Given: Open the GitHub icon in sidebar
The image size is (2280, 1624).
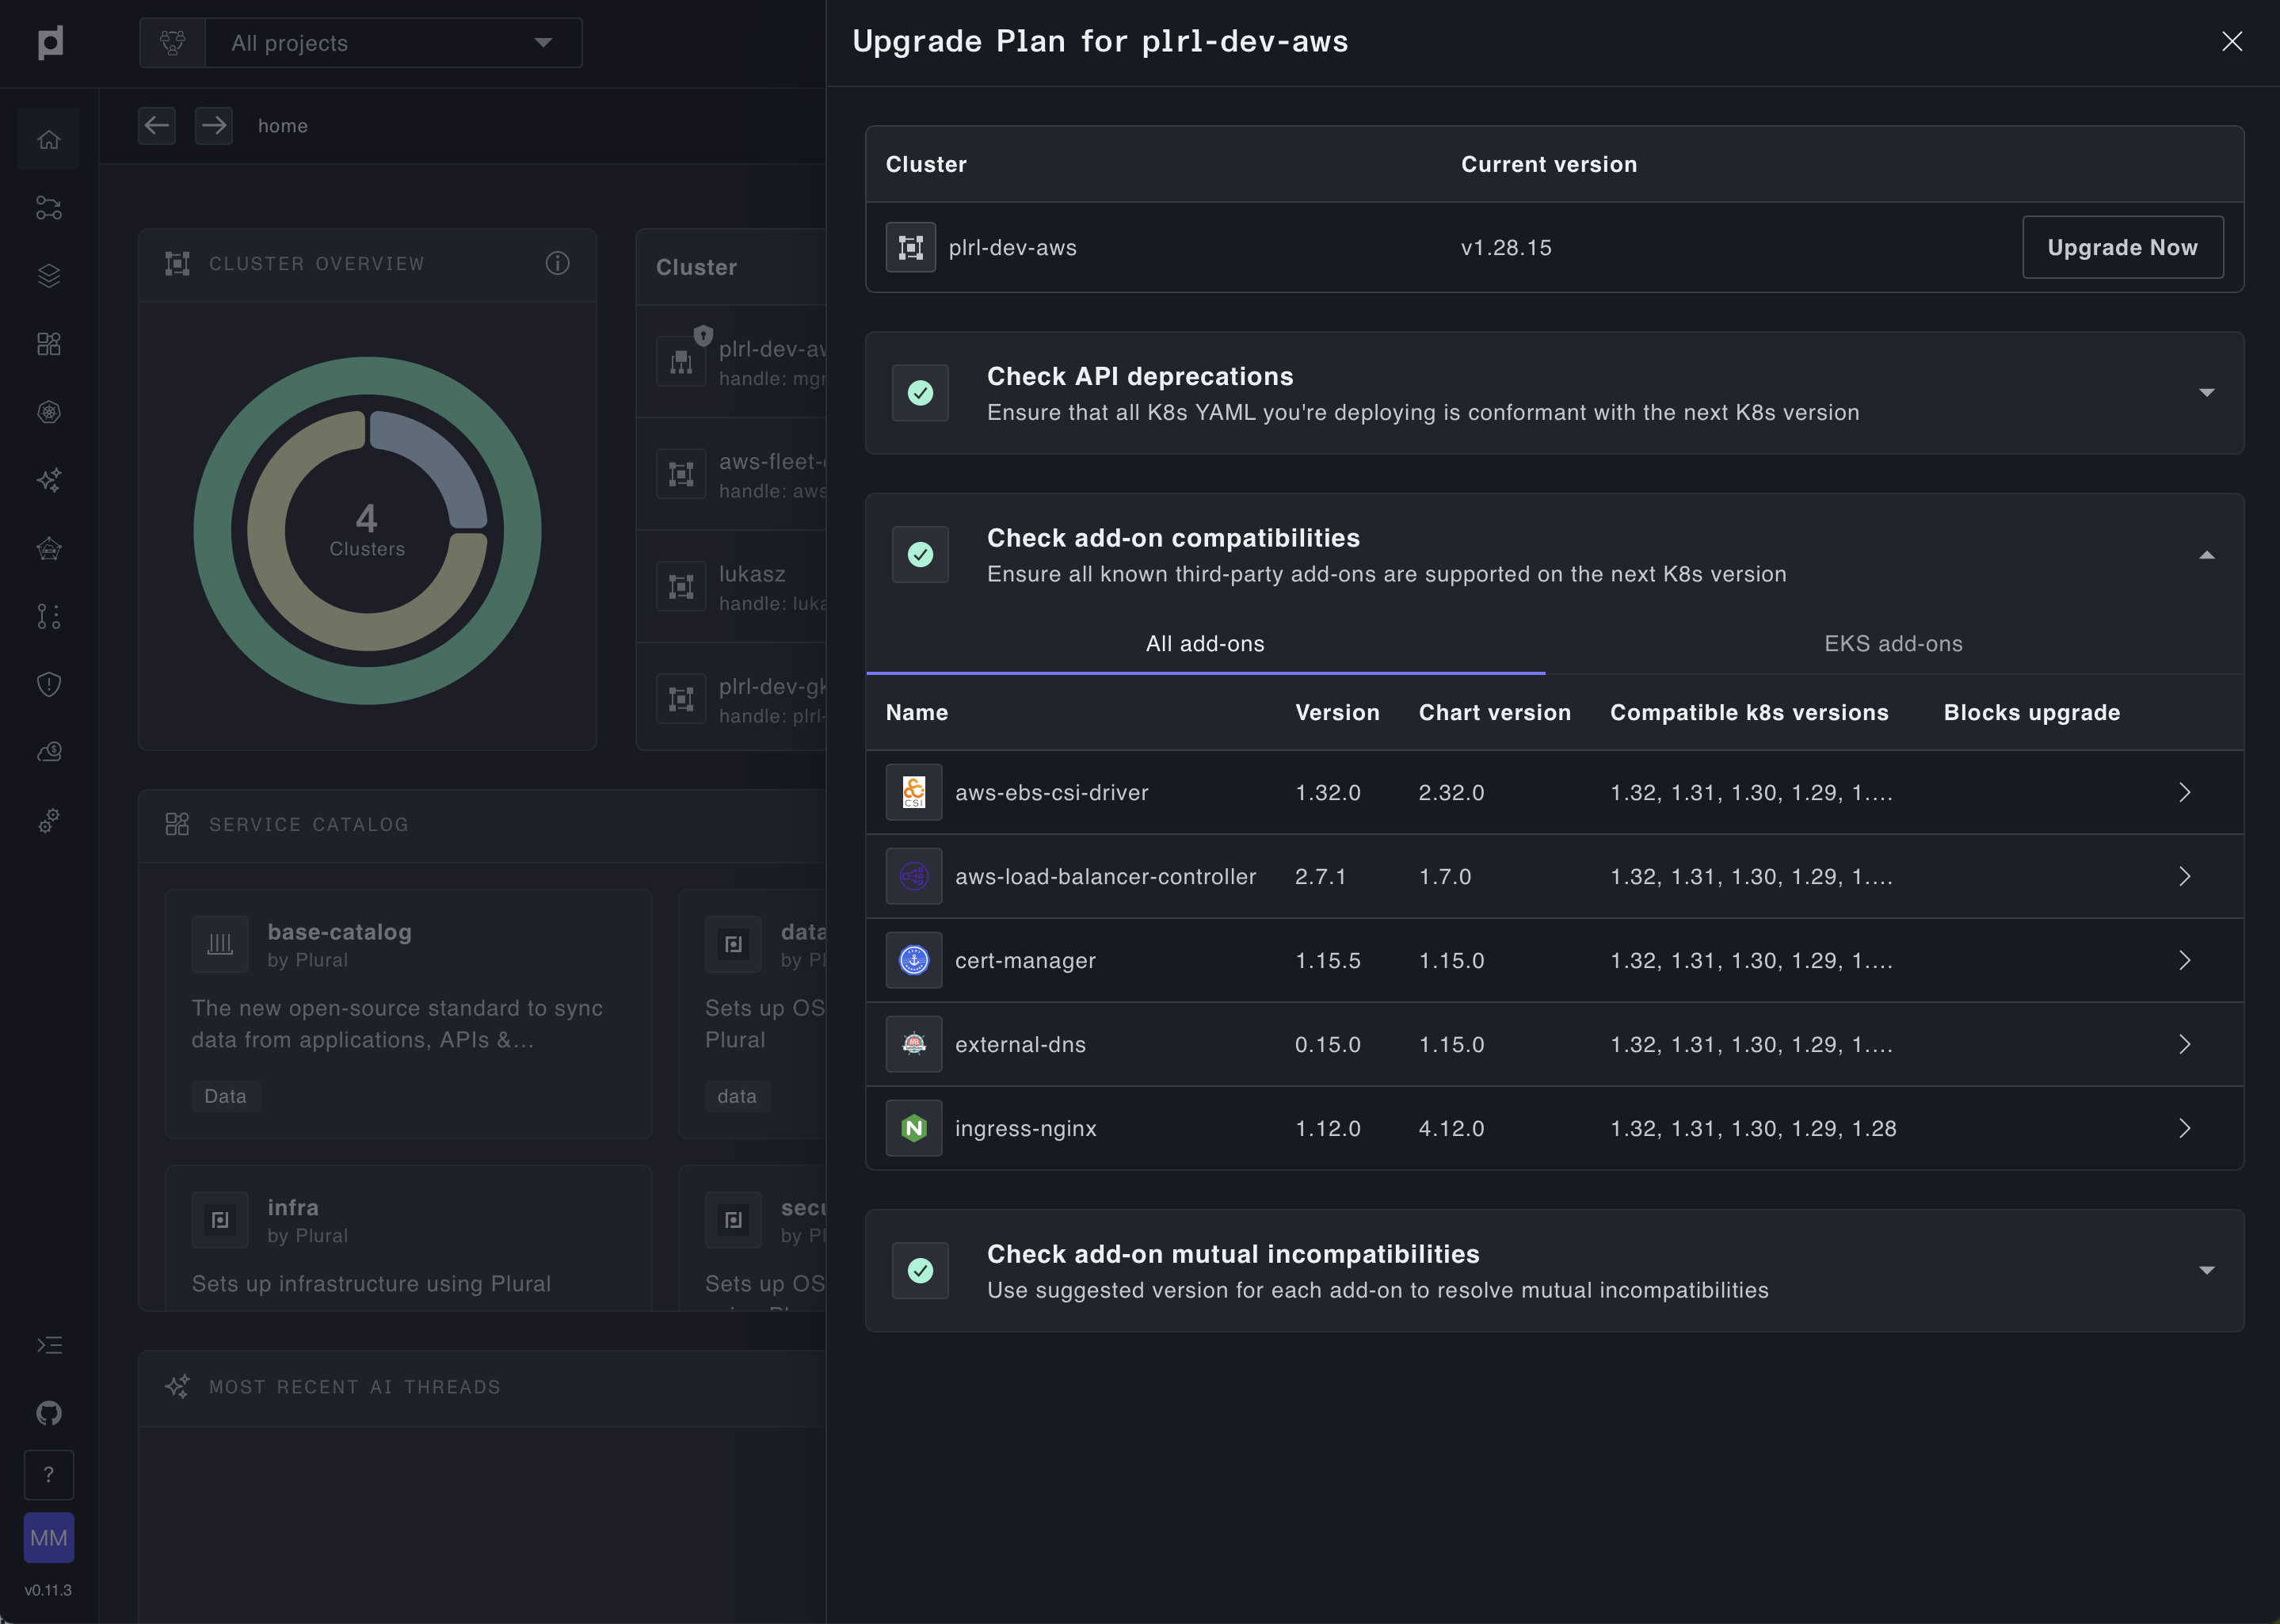Looking at the screenshot, I should point(48,1413).
